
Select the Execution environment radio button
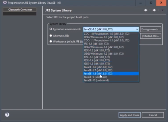coord(51,29)
